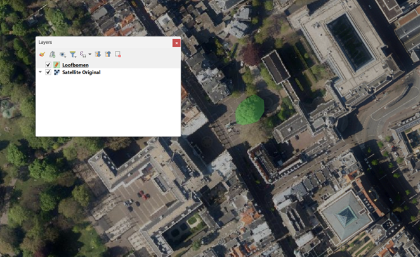Click the Expand All layers icon
This screenshot has height=257, width=420.
click(x=98, y=55)
